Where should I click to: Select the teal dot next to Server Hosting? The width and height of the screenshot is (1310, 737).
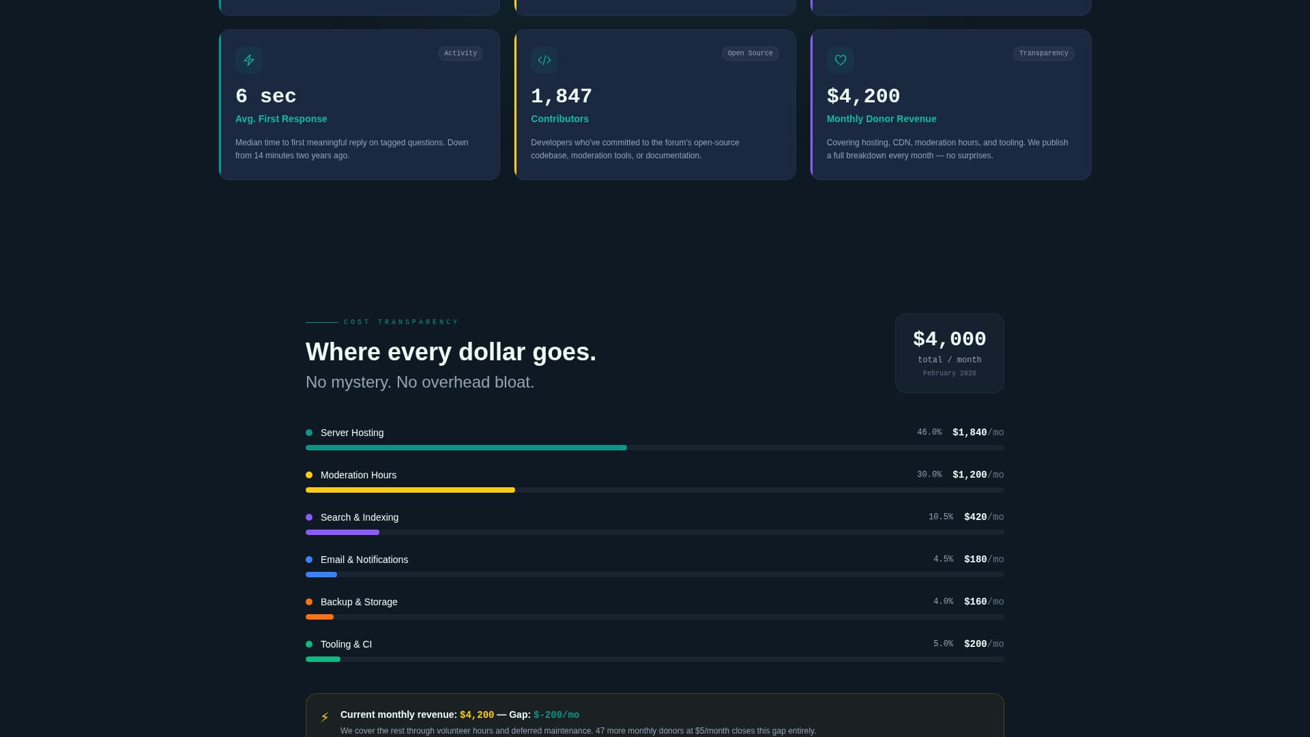pyautogui.click(x=309, y=432)
